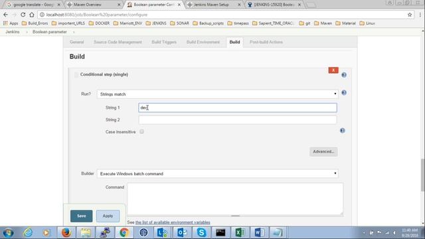The height and width of the screenshot is (239, 425).
Task: Open DOCKER bookmark folder
Action: [99, 23]
